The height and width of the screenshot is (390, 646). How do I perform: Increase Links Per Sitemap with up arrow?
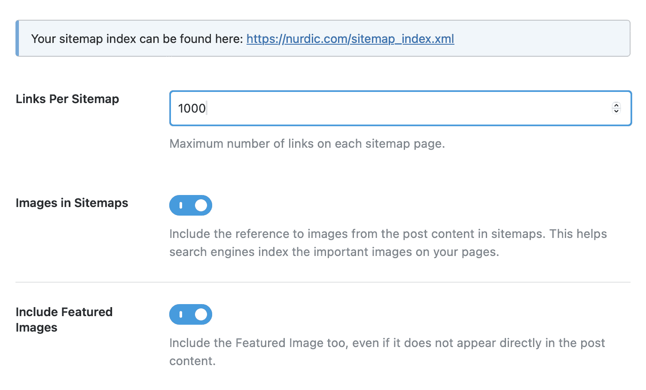[616, 105]
